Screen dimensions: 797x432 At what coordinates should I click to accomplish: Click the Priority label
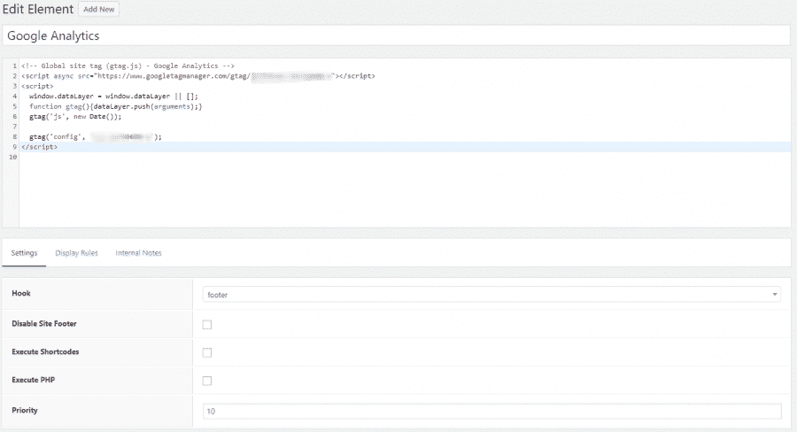pos(25,410)
